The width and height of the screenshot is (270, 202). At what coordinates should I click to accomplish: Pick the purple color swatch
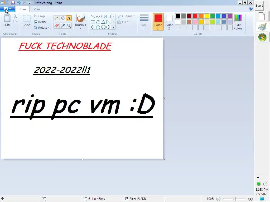coord(230,16)
